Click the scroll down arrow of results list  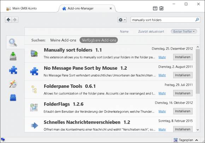point(198,130)
